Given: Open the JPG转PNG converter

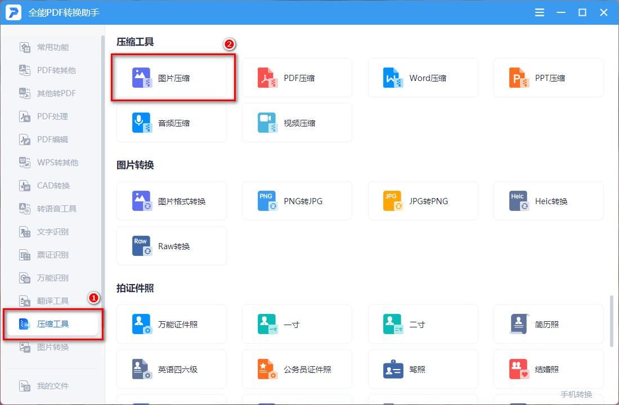Looking at the screenshot, I should point(423,201).
